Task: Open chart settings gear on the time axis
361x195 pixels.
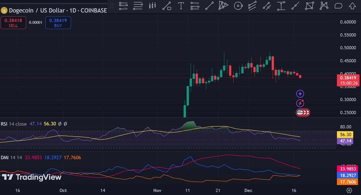Action: [x=349, y=190]
